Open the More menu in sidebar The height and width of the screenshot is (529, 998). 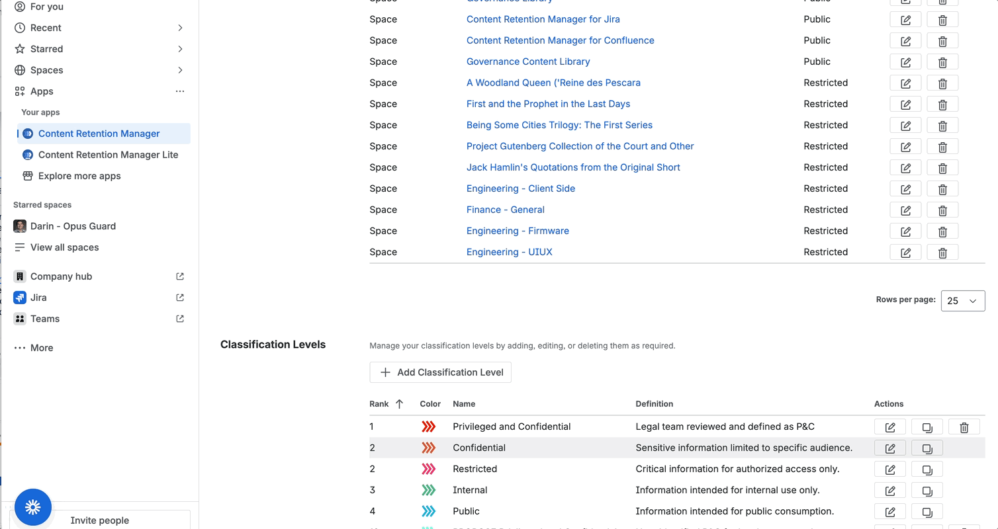click(33, 348)
